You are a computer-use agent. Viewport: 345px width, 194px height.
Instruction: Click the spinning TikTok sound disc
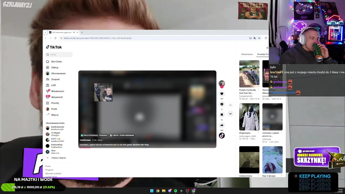pos(222,136)
